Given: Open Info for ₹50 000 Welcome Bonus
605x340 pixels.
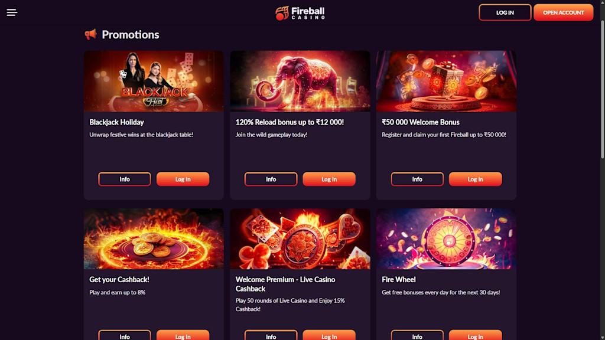Looking at the screenshot, I should pyautogui.click(x=417, y=179).
